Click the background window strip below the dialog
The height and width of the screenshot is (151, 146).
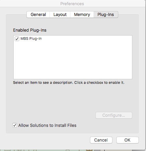point(73,150)
